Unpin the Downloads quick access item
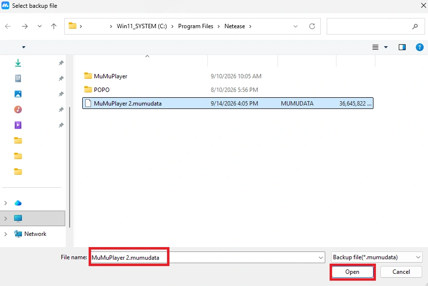Screen dimensions: 428x286 point(61,63)
